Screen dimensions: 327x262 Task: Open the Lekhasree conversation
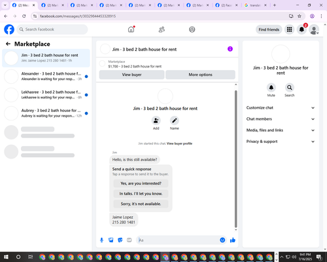point(46,95)
